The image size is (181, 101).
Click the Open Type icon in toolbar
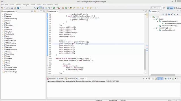click(x=71, y=8)
